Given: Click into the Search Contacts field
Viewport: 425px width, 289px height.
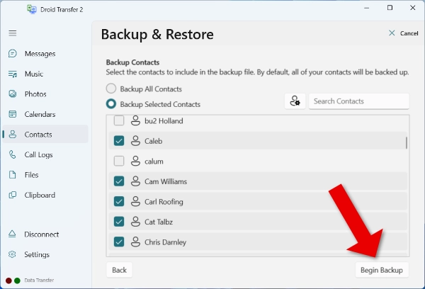Looking at the screenshot, I should tap(358, 101).
